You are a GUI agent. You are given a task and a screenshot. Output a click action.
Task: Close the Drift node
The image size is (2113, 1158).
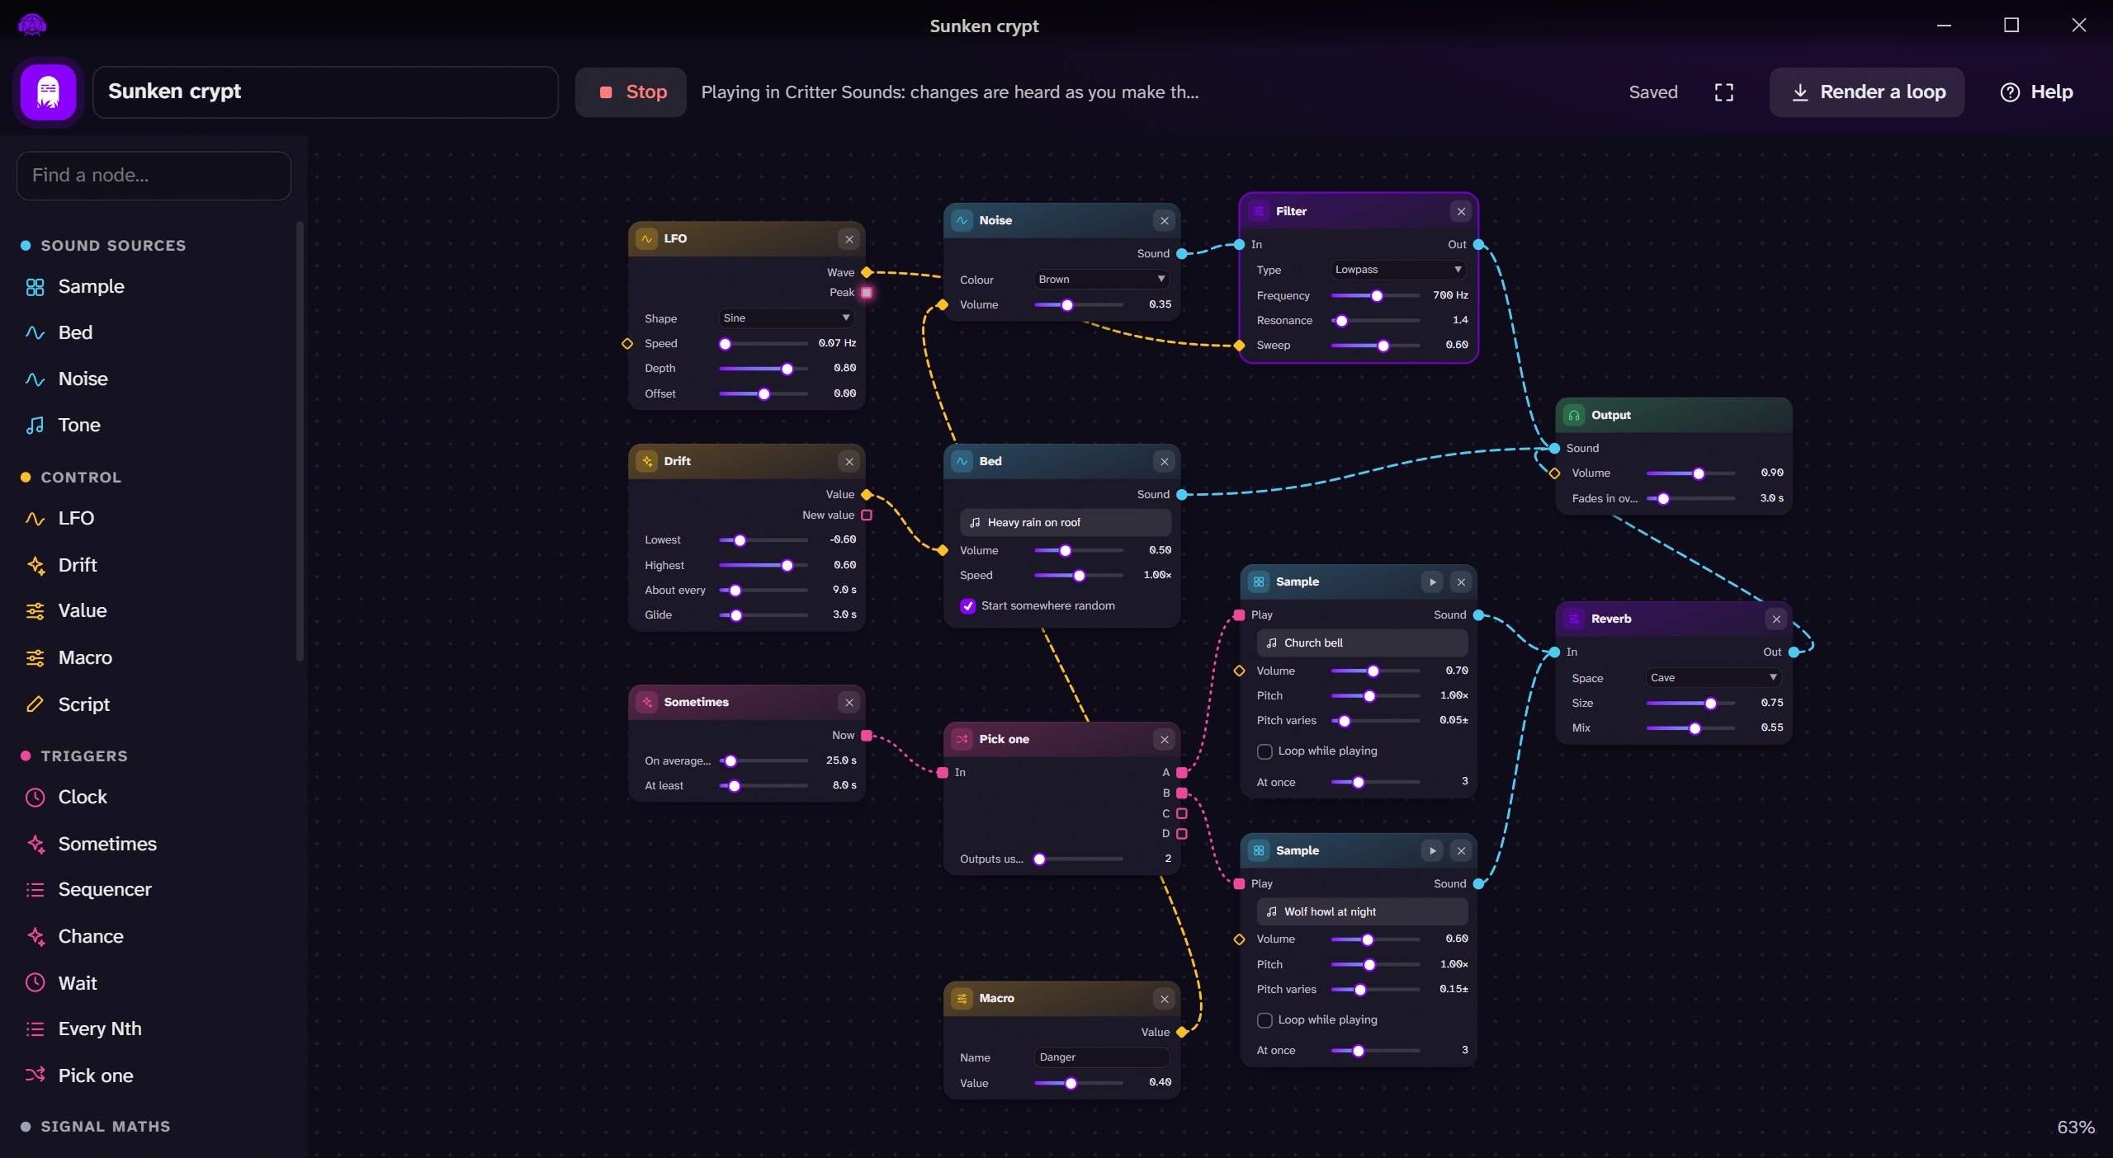click(849, 462)
